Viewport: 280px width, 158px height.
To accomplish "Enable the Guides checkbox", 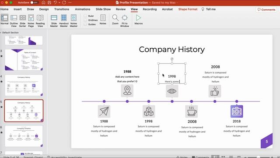I will click(x=85, y=24).
